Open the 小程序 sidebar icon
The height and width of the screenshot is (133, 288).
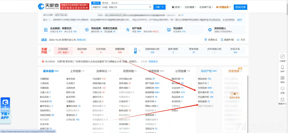282,57
